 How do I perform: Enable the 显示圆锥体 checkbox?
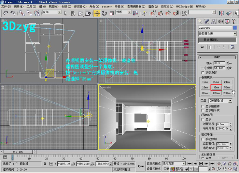(203, 106)
